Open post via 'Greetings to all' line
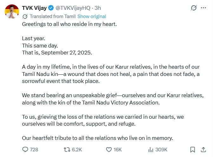The height and width of the screenshot is (157, 214). pyautogui.click(x=69, y=24)
